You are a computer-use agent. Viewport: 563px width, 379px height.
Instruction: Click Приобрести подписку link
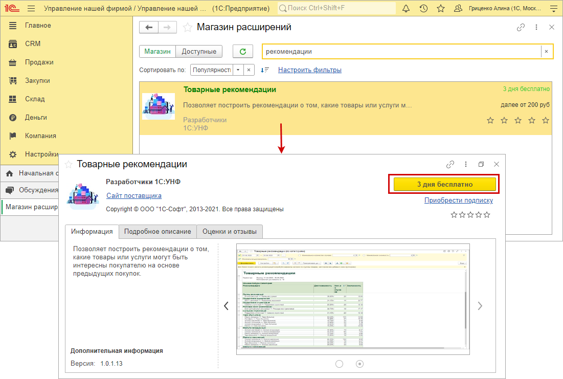click(x=459, y=200)
